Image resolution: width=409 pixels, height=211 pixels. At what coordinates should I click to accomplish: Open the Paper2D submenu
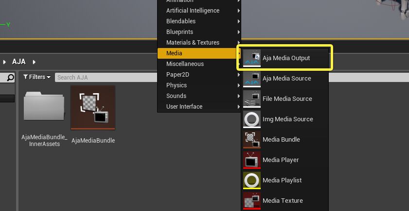point(199,75)
